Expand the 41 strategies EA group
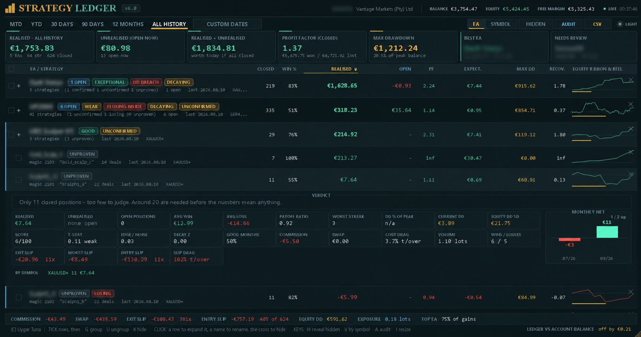 [19, 110]
